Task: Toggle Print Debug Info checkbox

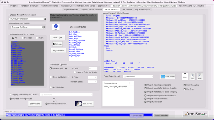Action: (185, 85)
